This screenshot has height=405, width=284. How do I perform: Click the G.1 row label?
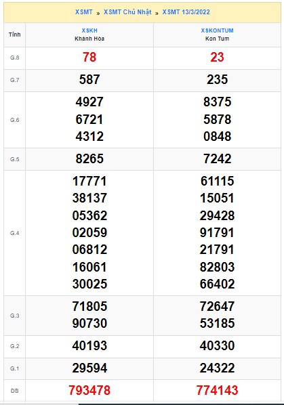(14, 368)
